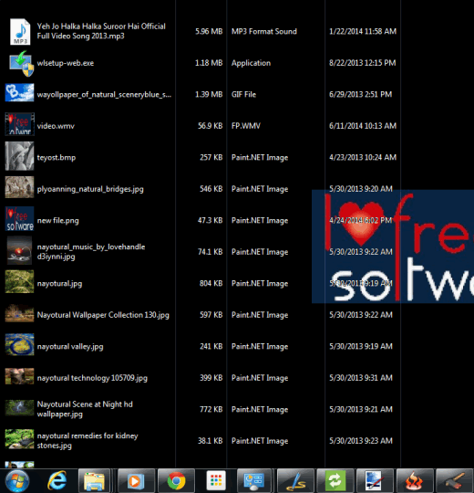474x493 pixels.
Task: Select the nayotural.jpg green thumbnail
Action: pyautogui.click(x=19, y=281)
